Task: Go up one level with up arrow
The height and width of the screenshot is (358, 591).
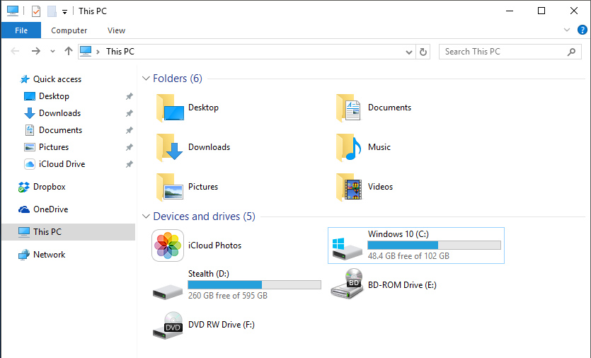Action: point(68,51)
